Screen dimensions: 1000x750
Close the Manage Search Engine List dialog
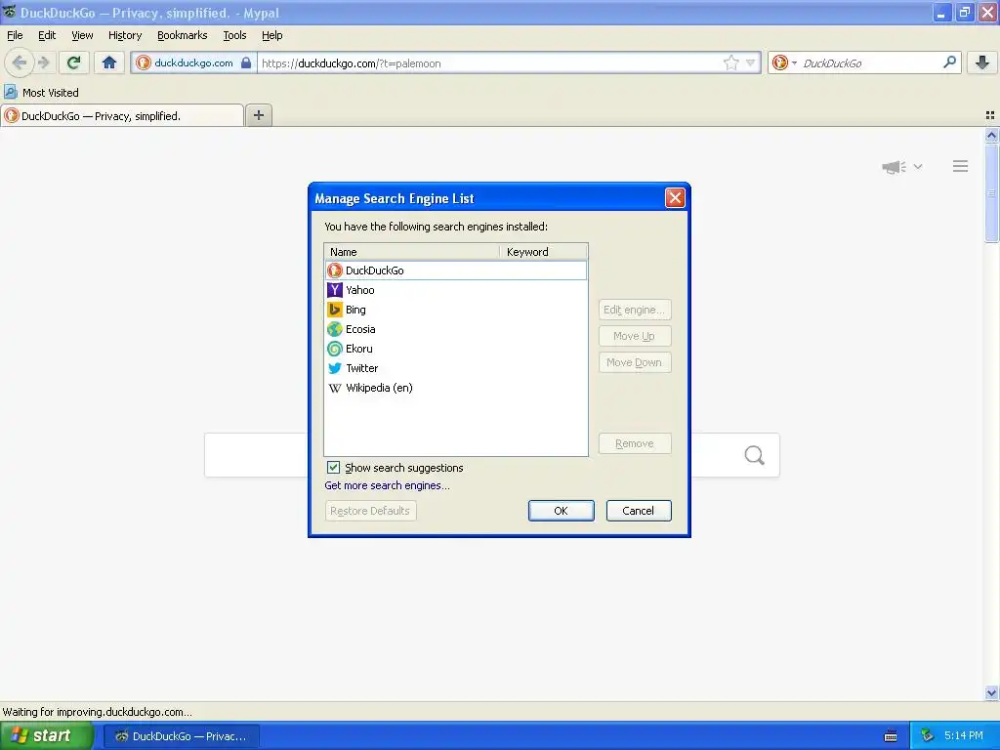675,197
